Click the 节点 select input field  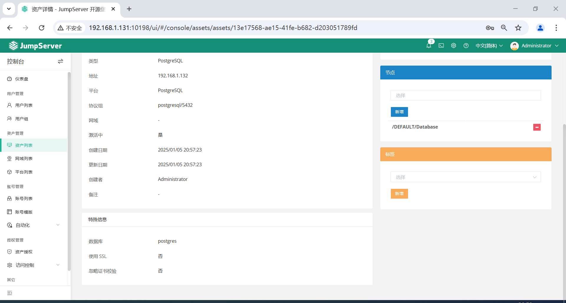[465, 95]
